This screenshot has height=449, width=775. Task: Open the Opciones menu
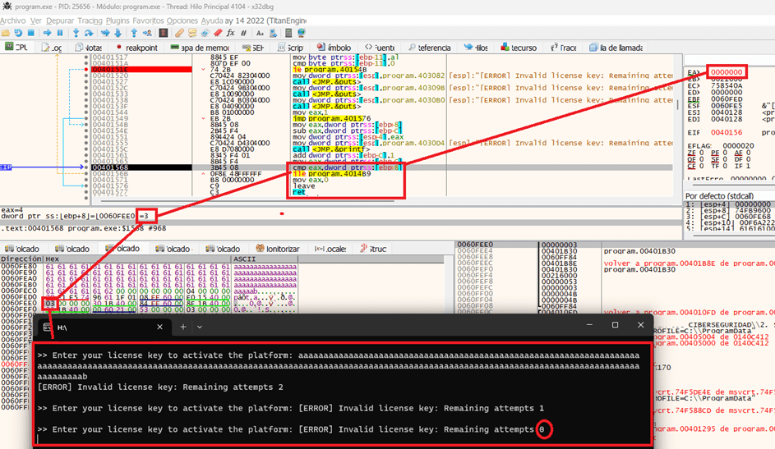click(x=182, y=21)
